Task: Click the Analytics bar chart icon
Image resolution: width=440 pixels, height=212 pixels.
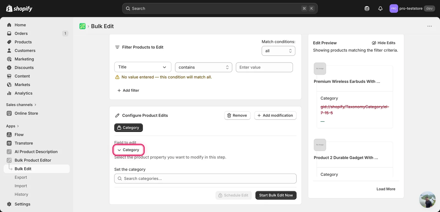Action: click(9, 93)
